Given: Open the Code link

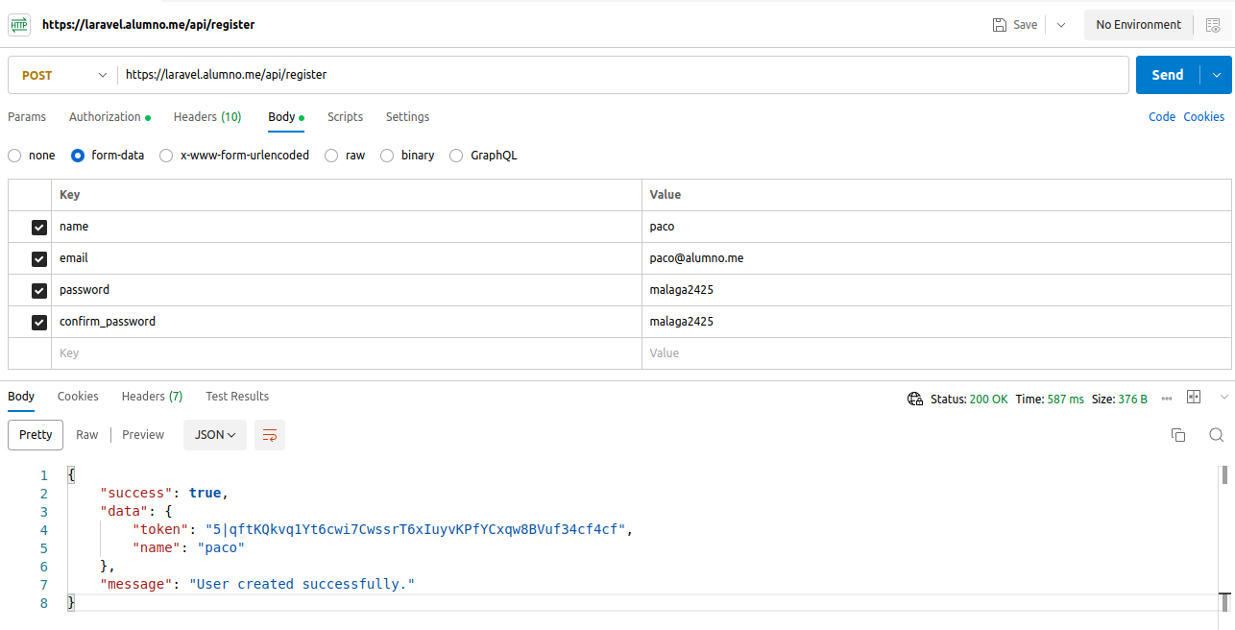Looking at the screenshot, I should coord(1162,117).
